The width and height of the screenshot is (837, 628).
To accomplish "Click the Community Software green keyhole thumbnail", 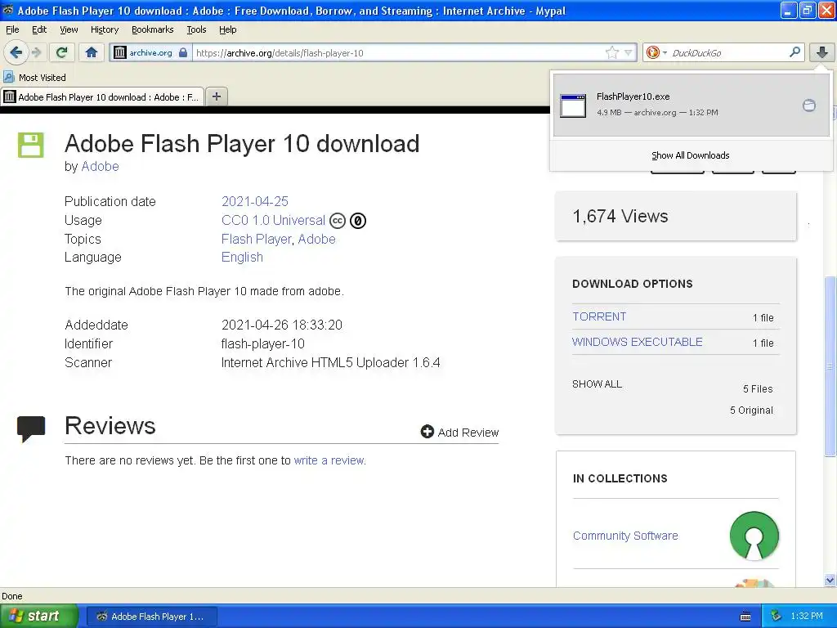I will click(x=754, y=536).
